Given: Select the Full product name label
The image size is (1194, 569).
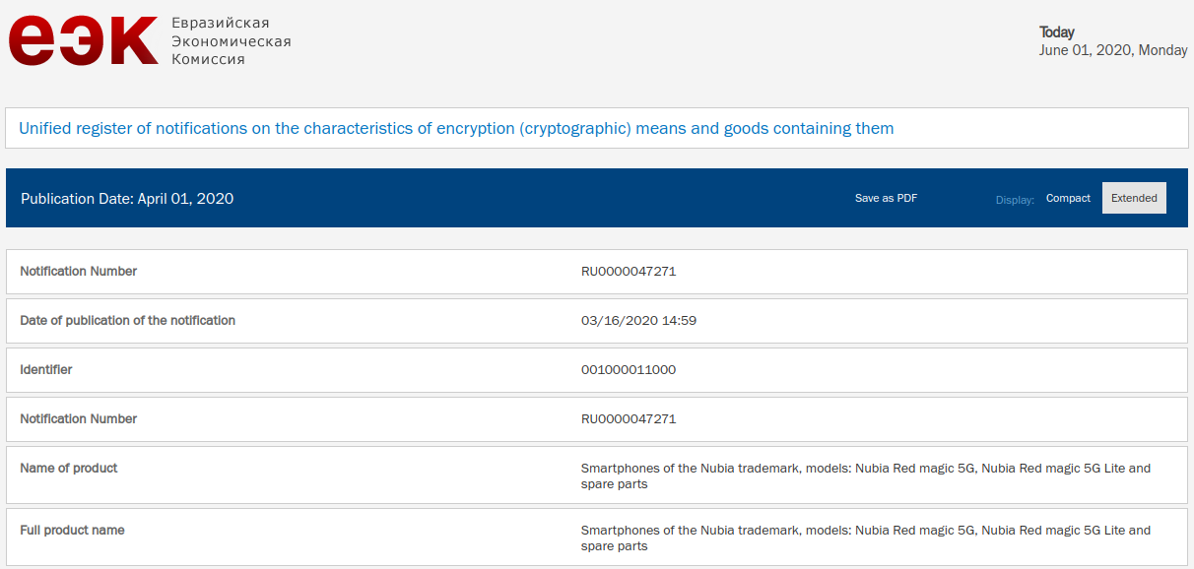Looking at the screenshot, I should tap(73, 530).
